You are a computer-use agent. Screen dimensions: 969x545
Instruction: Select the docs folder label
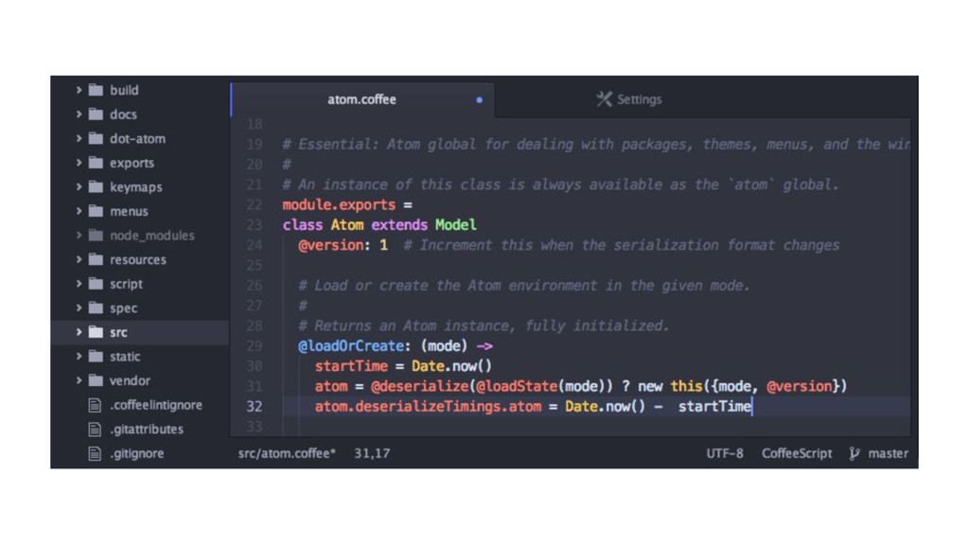(x=124, y=114)
